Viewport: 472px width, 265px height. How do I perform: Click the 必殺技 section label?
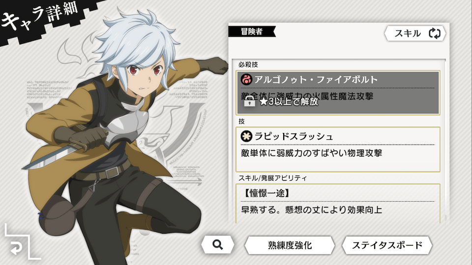[248, 65]
